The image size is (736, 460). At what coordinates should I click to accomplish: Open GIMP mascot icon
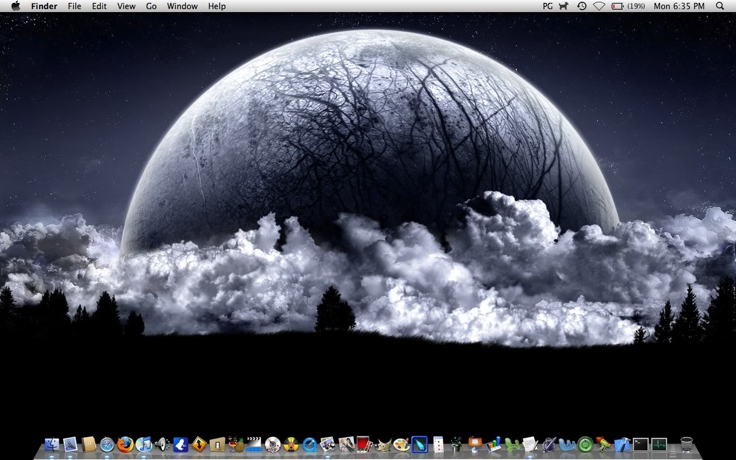(x=383, y=444)
